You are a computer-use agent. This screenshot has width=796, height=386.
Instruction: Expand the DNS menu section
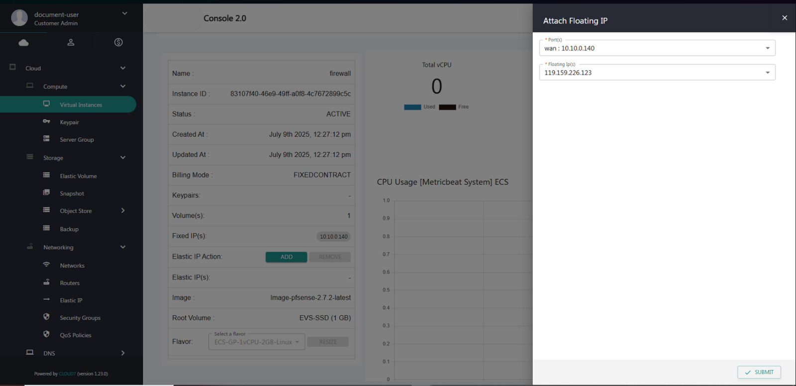(123, 353)
